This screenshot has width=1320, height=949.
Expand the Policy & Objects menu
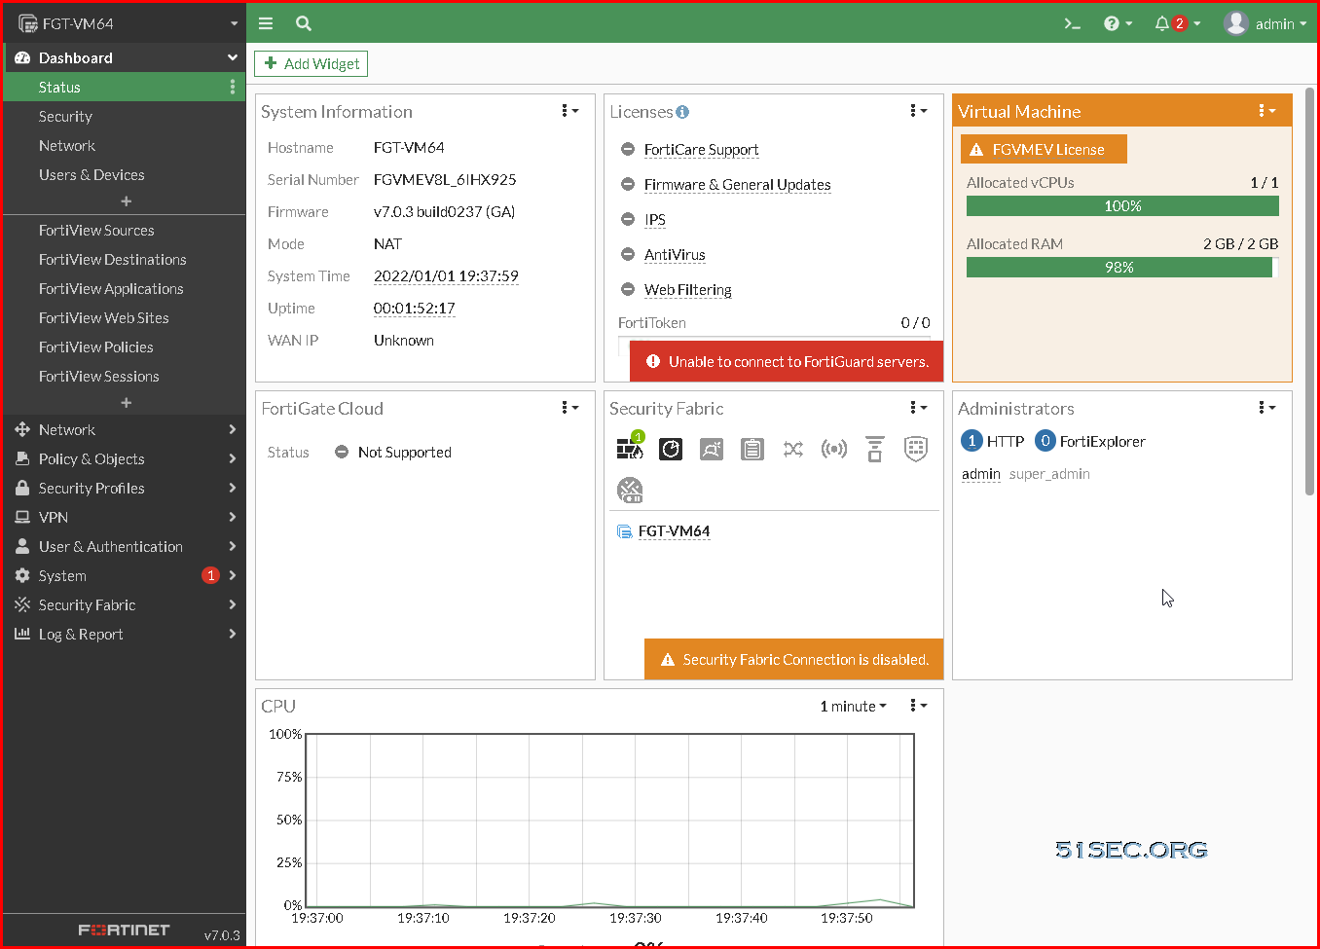point(125,458)
